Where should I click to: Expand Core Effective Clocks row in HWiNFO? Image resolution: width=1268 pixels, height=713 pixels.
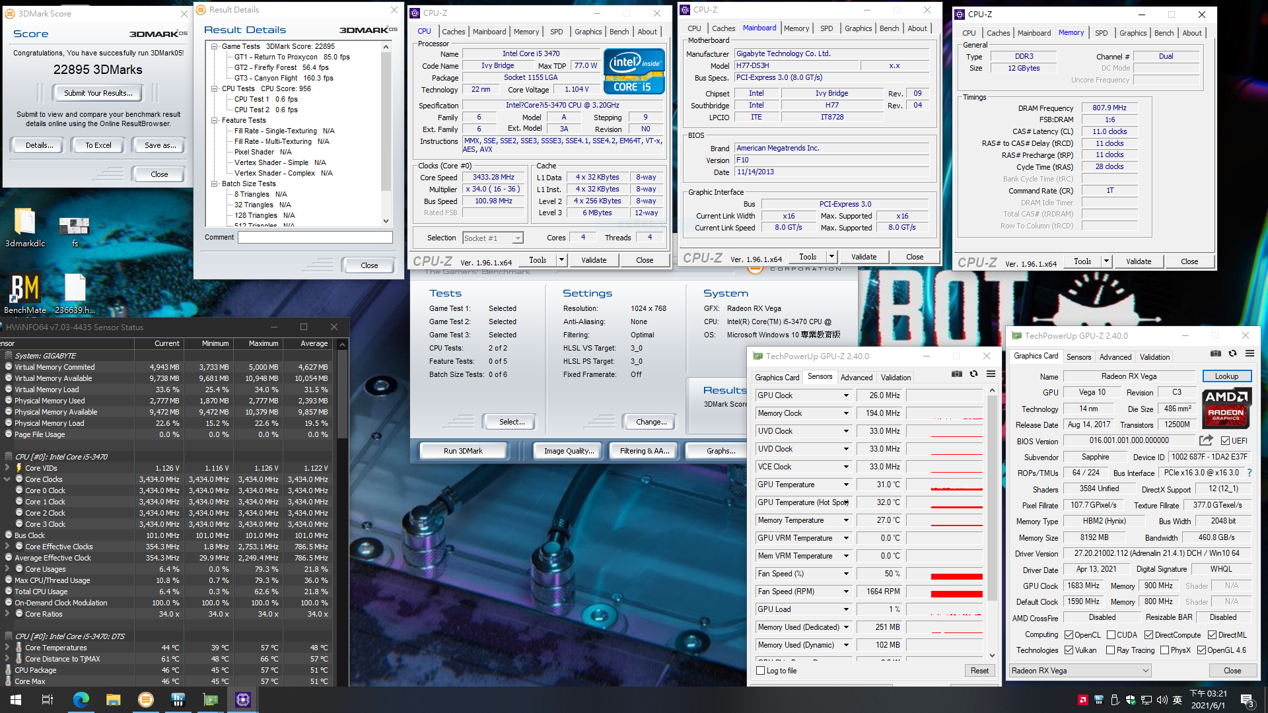pos(7,546)
